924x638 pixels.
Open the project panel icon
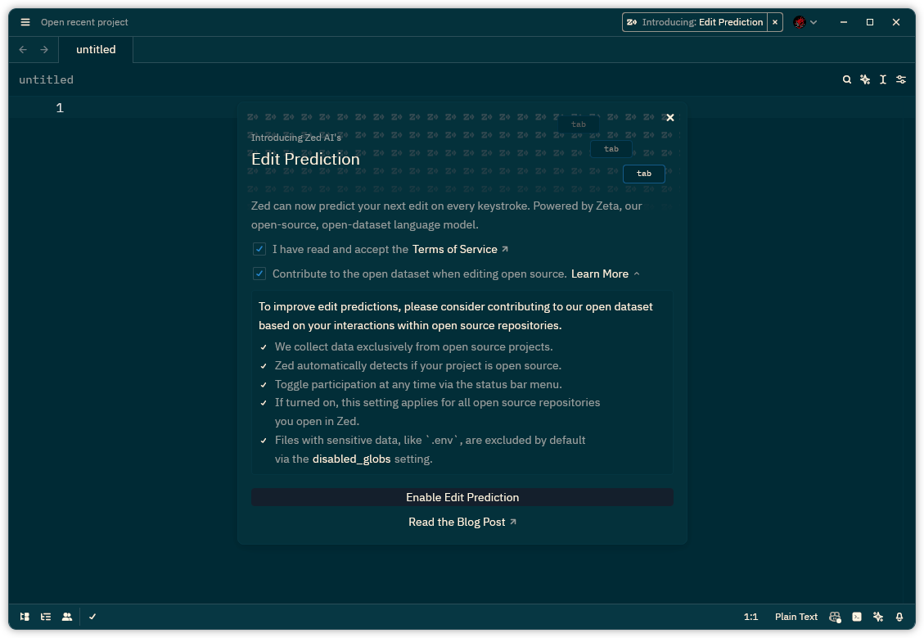25,617
